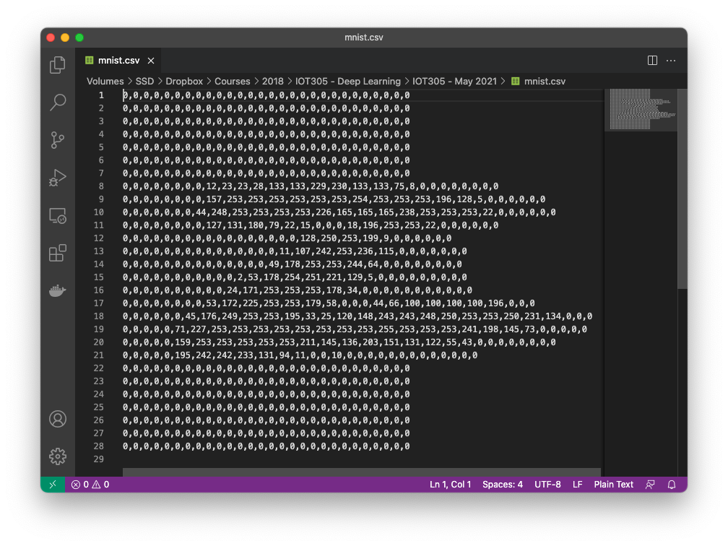Click line number 8 in the gutter
This screenshot has height=546, width=728.
point(101,186)
